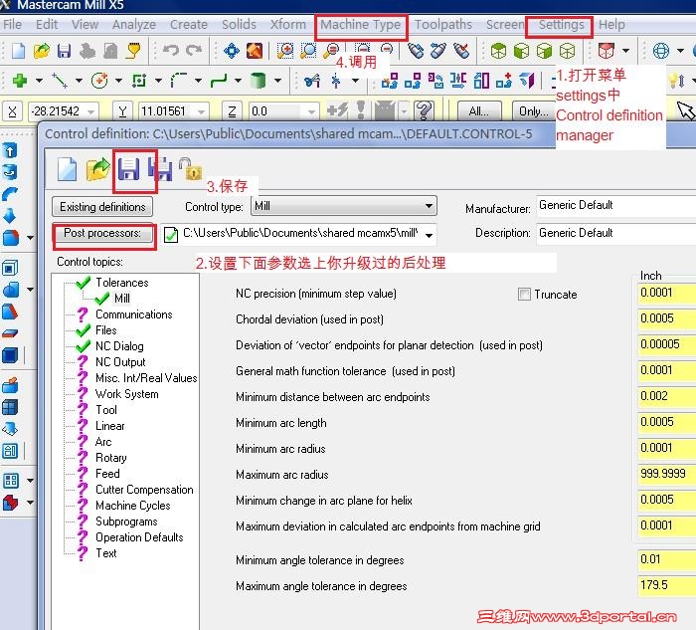
Task: Expand the point creation dropdown arrow
Action: [39, 81]
